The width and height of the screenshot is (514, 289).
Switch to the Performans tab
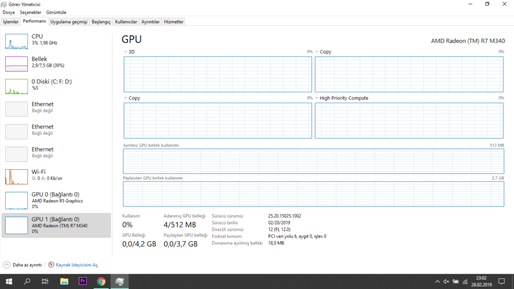click(34, 21)
